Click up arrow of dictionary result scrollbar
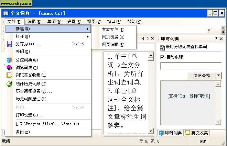227x146 pixels. click(x=218, y=84)
